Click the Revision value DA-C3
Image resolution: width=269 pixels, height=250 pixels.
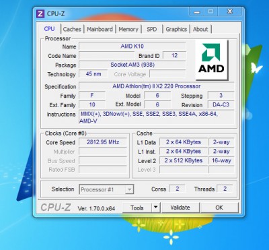[221, 104]
